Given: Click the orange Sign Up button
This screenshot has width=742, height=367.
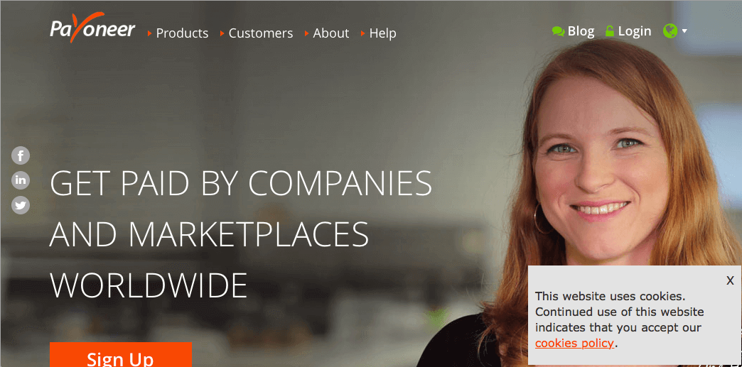Looking at the screenshot, I should pyautogui.click(x=121, y=355).
